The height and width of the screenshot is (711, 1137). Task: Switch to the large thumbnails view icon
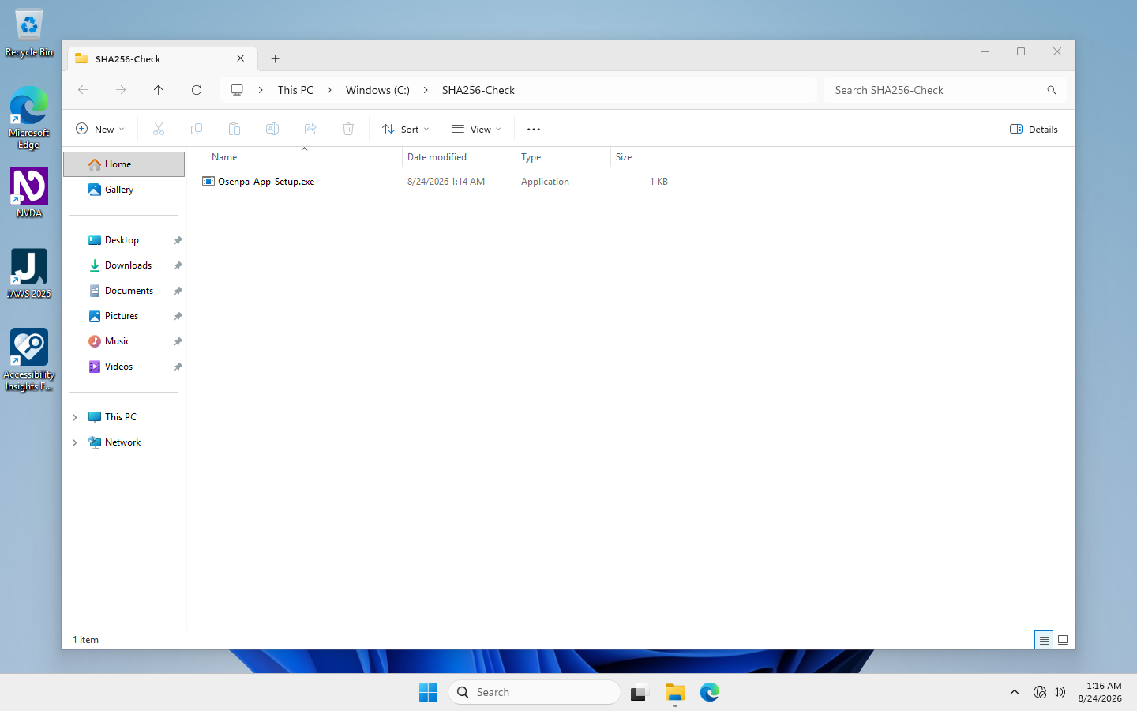[x=1063, y=640]
